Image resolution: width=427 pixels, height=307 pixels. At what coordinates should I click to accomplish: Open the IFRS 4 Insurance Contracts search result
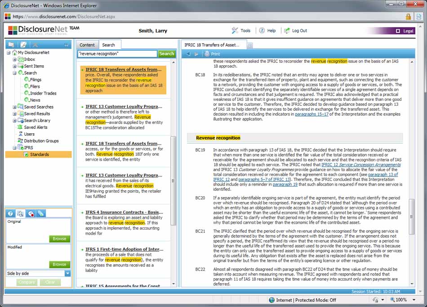pos(124,212)
